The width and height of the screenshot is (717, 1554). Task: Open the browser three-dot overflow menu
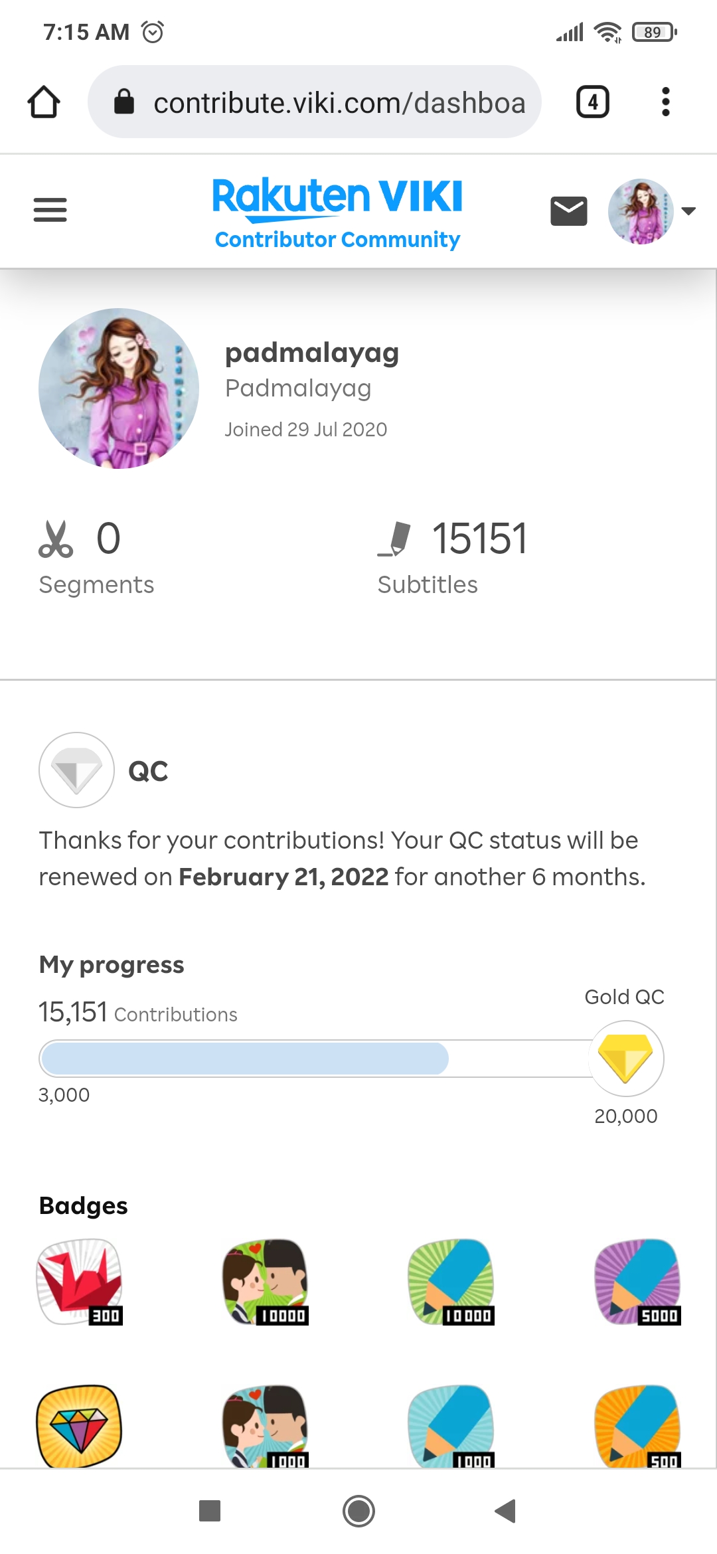[x=665, y=102]
